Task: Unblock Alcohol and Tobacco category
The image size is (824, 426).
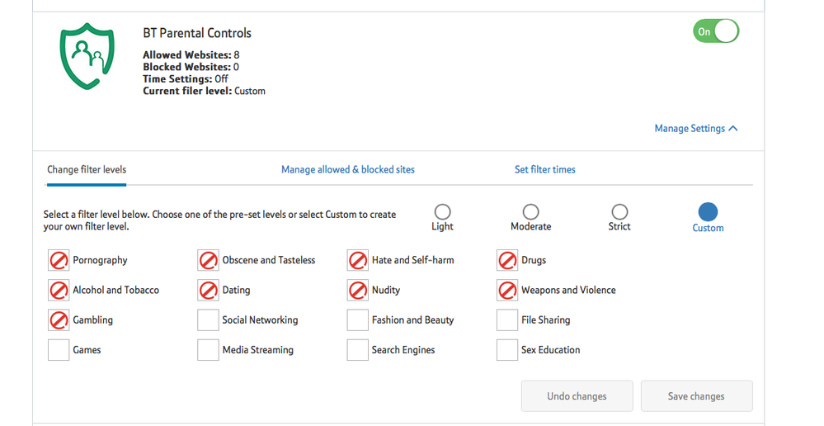Action: [x=59, y=290]
